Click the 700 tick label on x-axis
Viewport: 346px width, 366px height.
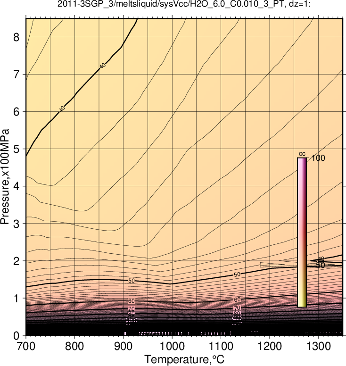pos(26,346)
